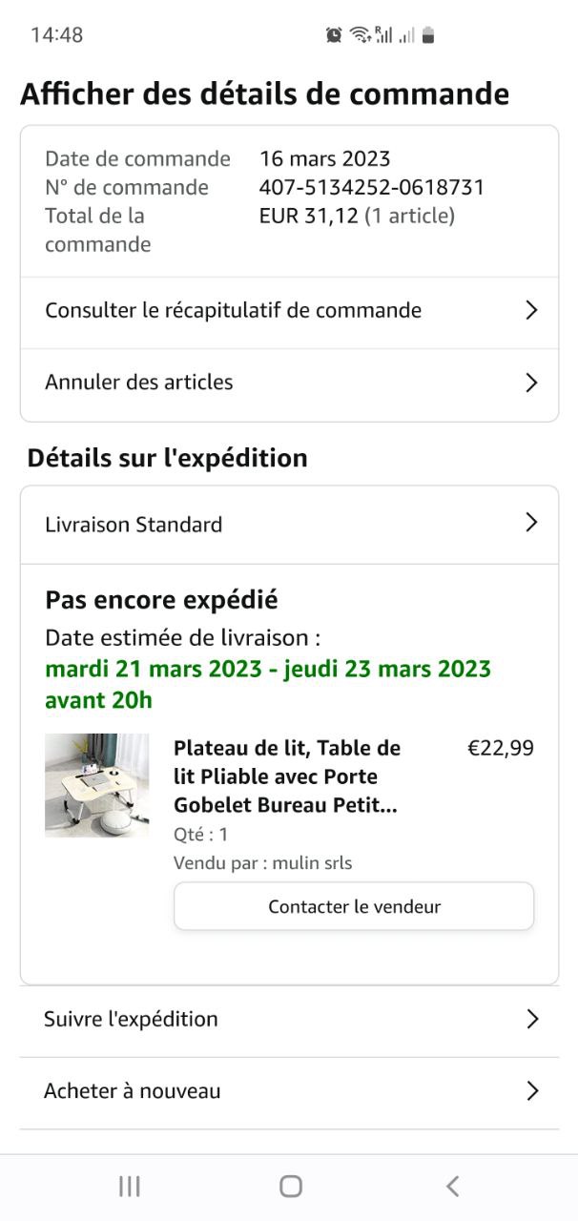The image size is (578, 1221).
Task: Tap the chevron beside Acheter à nouveau
Action: [532, 1091]
